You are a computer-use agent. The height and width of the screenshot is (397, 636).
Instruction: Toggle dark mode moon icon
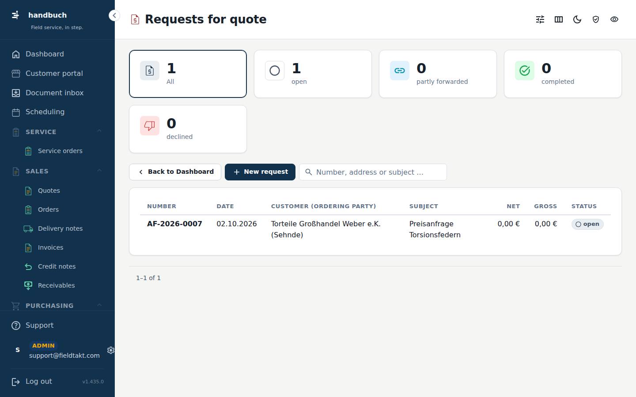[x=577, y=19]
